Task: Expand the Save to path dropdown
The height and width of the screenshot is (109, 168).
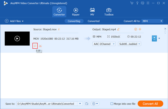Action: (x=80, y=104)
